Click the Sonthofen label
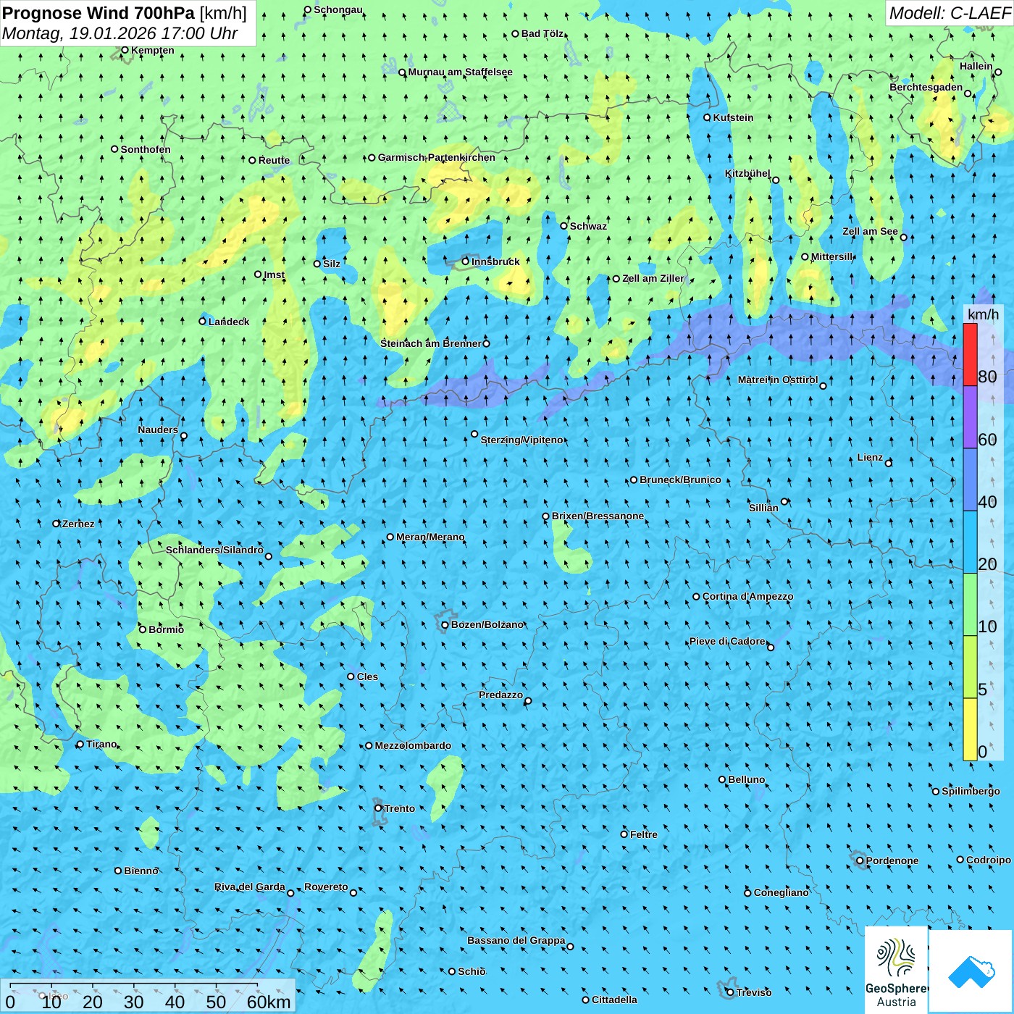Screen dimensions: 1014x1014 pos(146,149)
